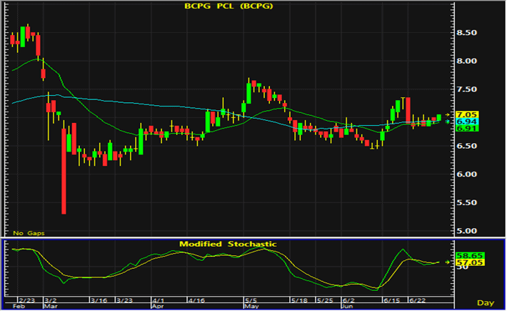This screenshot has width=507, height=311.
Task: Select the 4/16 date on time axis
Action: point(196,300)
